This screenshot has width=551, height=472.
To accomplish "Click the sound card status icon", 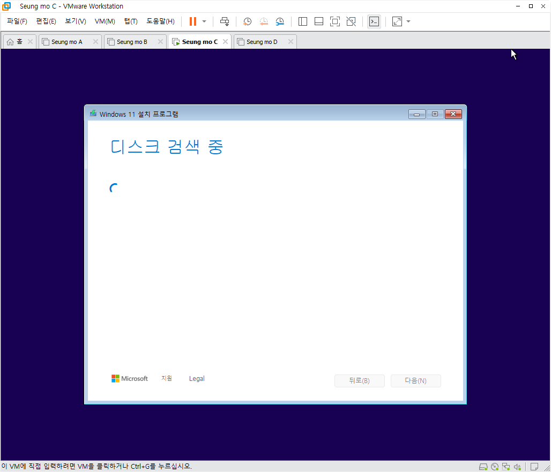I will pos(517,467).
